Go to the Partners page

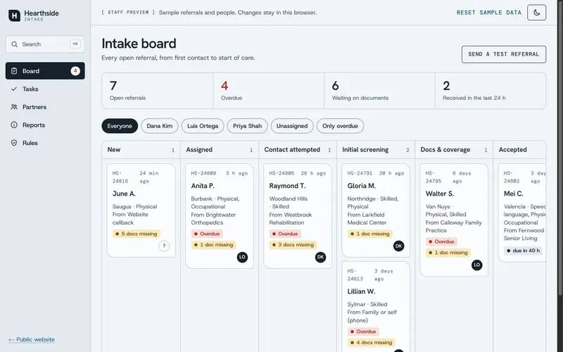[x=45, y=107]
